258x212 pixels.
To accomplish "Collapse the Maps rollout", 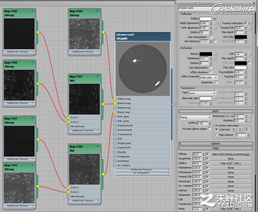I will point(215,148).
